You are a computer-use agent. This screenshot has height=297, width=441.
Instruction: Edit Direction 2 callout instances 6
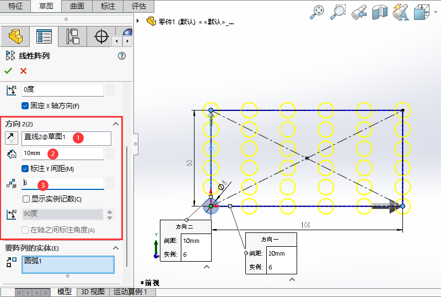point(196,254)
